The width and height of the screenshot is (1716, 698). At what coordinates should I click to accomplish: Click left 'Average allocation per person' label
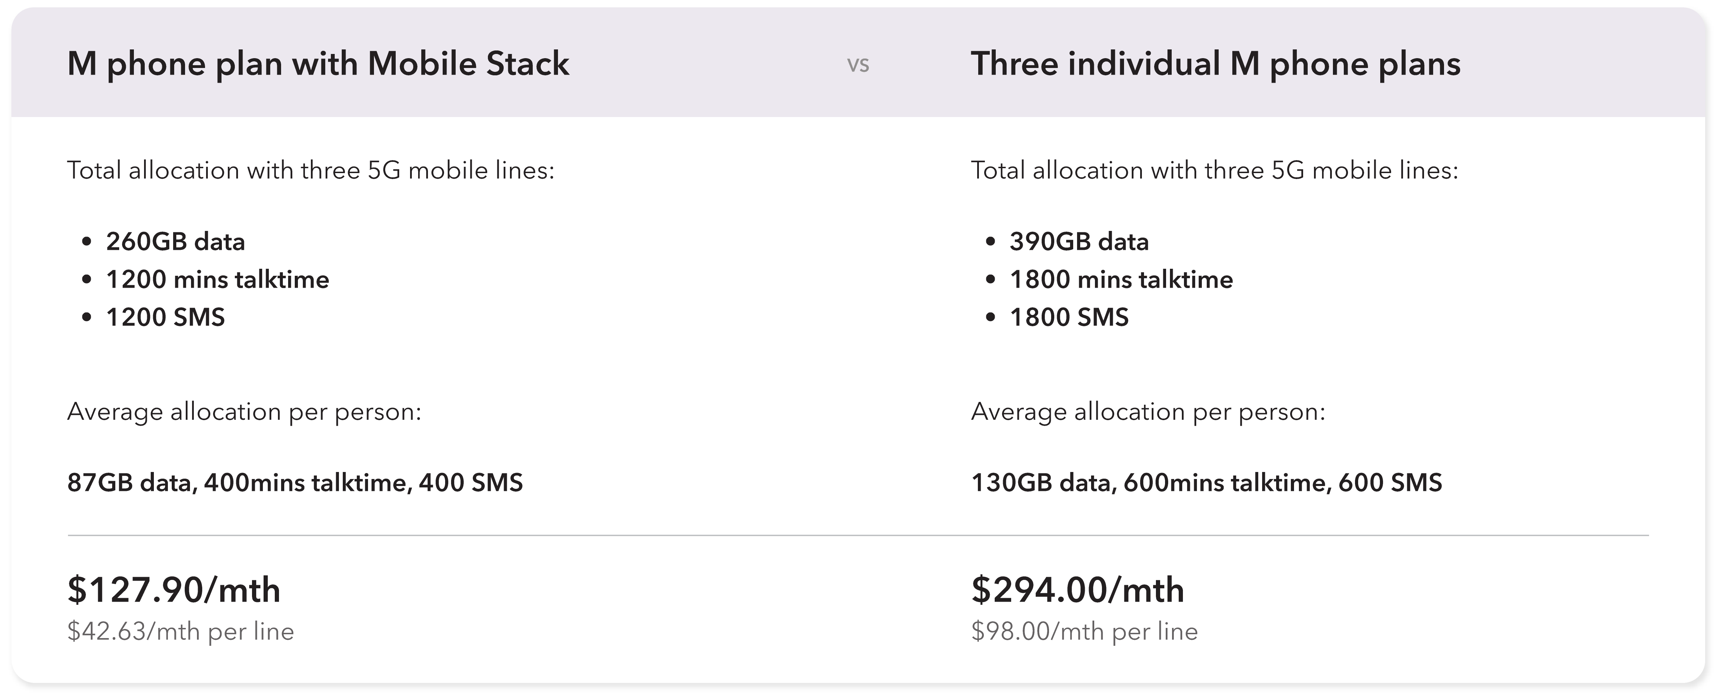tap(245, 412)
